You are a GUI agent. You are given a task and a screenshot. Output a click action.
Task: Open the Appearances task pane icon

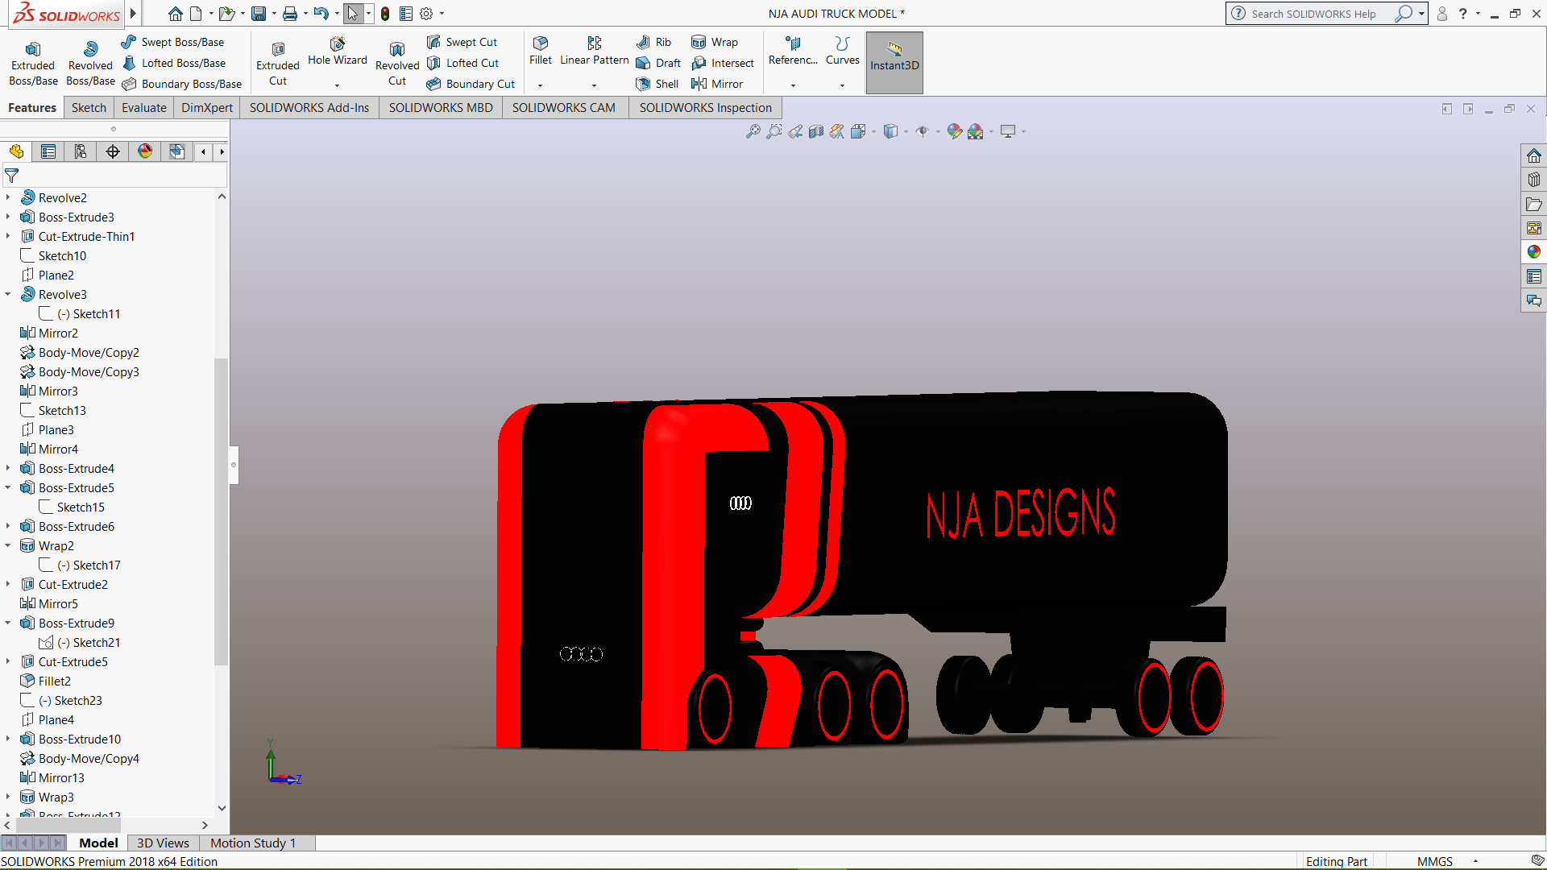1534,252
